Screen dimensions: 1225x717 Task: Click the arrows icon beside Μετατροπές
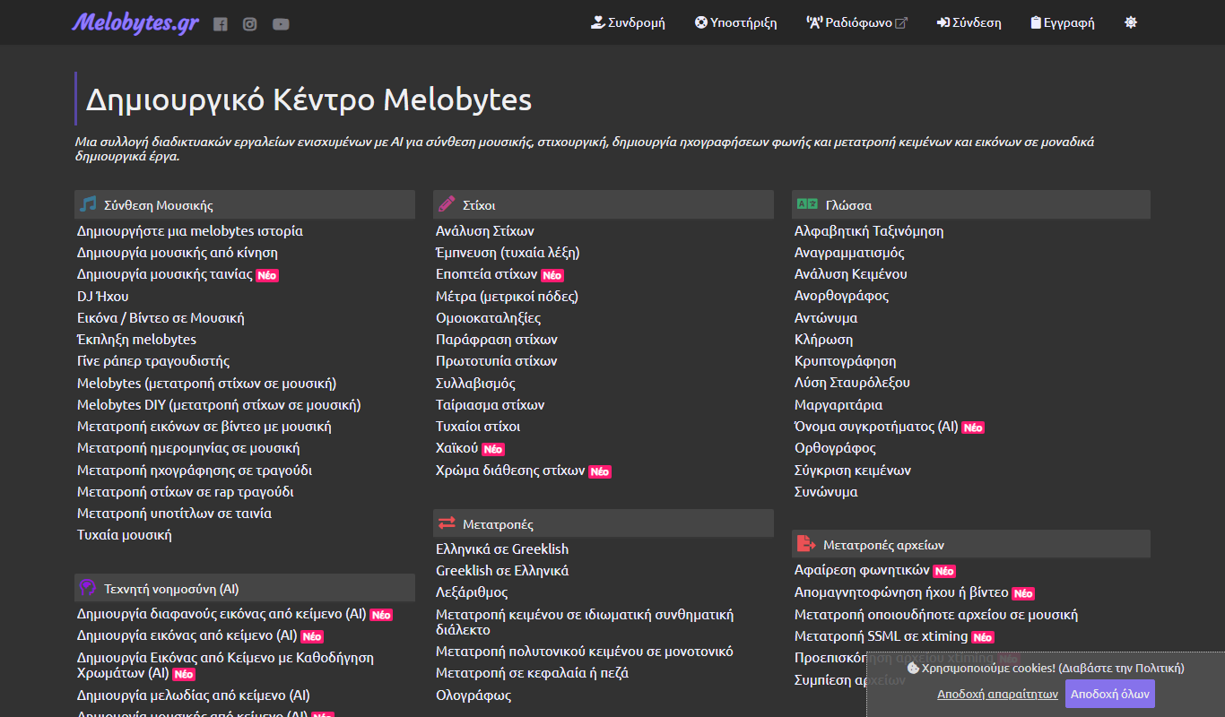point(447,523)
